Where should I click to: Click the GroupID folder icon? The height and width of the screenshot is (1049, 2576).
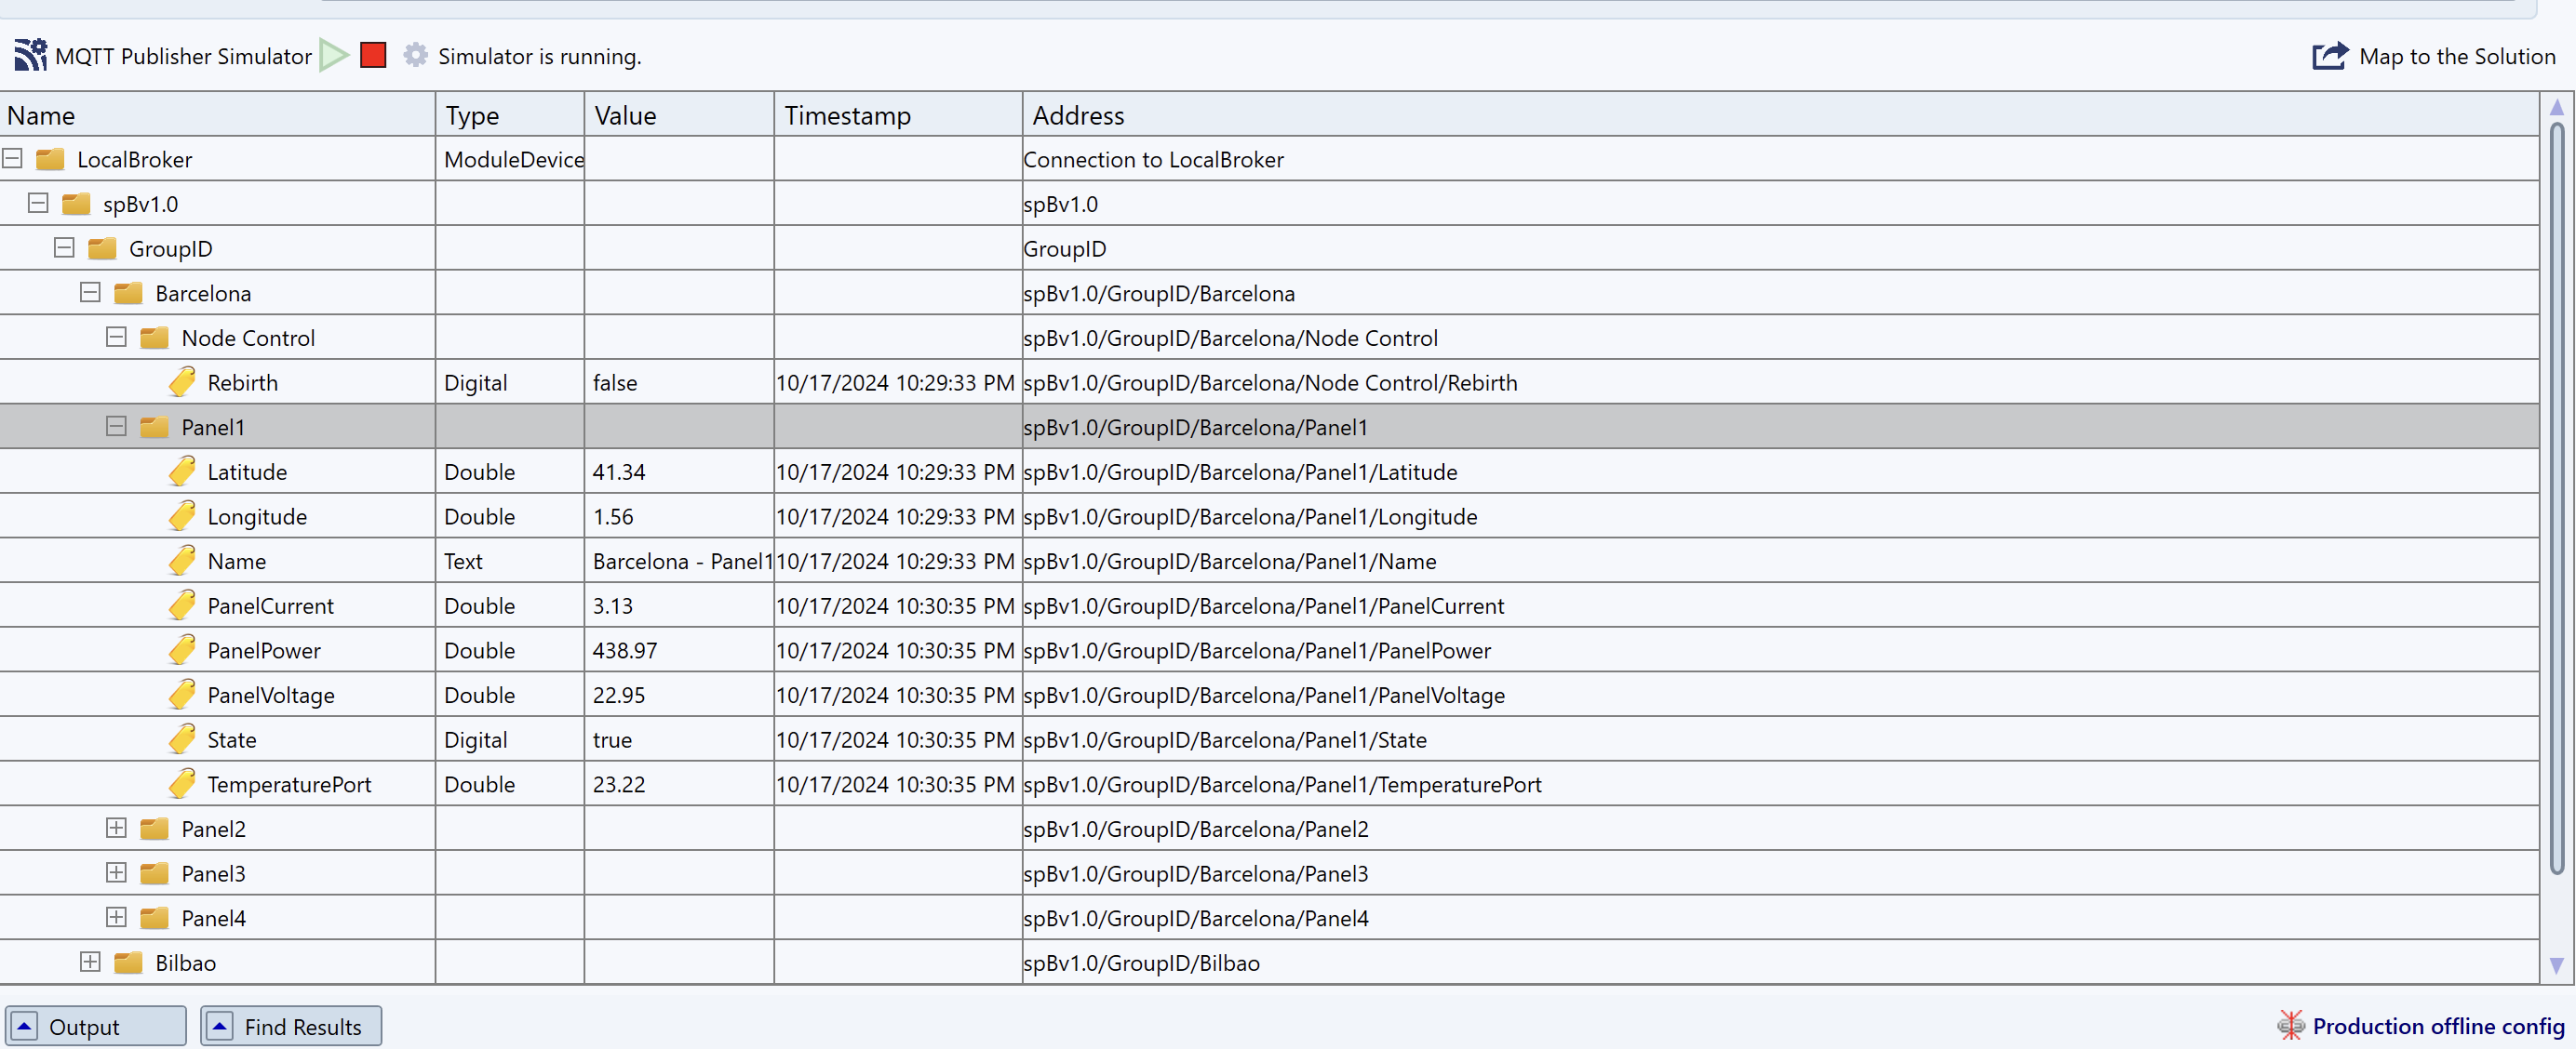coord(102,248)
